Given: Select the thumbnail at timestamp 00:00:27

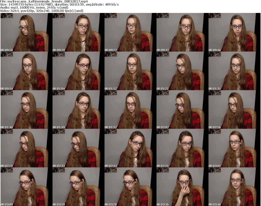Looking at the screenshot, I should [130, 32].
